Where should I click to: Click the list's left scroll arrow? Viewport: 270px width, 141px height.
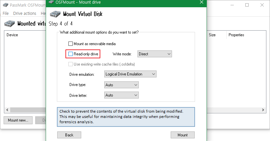tap(7, 110)
